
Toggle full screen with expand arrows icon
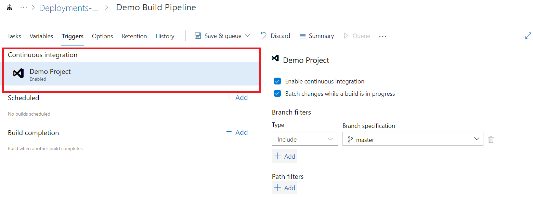pos(528,36)
